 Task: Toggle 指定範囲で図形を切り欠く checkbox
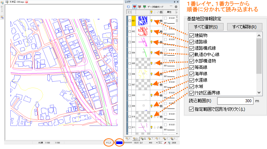pos(192,109)
